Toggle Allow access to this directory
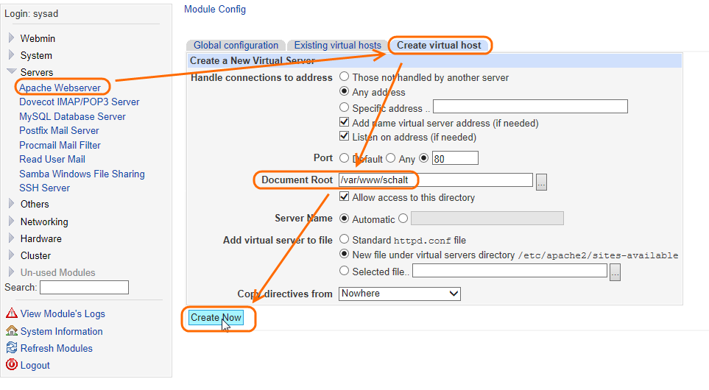The image size is (709, 390). (344, 197)
